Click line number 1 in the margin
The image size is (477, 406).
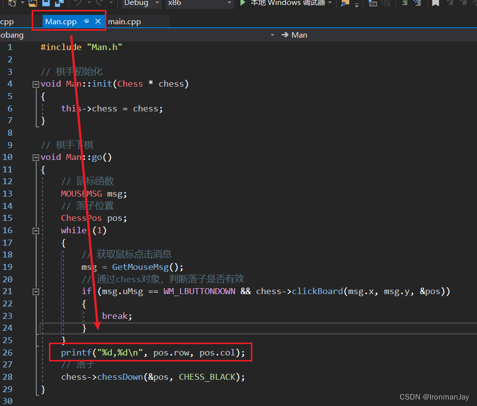10,48
